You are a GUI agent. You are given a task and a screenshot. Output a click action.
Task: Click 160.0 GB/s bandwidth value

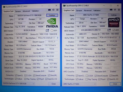click(x=112, y=53)
